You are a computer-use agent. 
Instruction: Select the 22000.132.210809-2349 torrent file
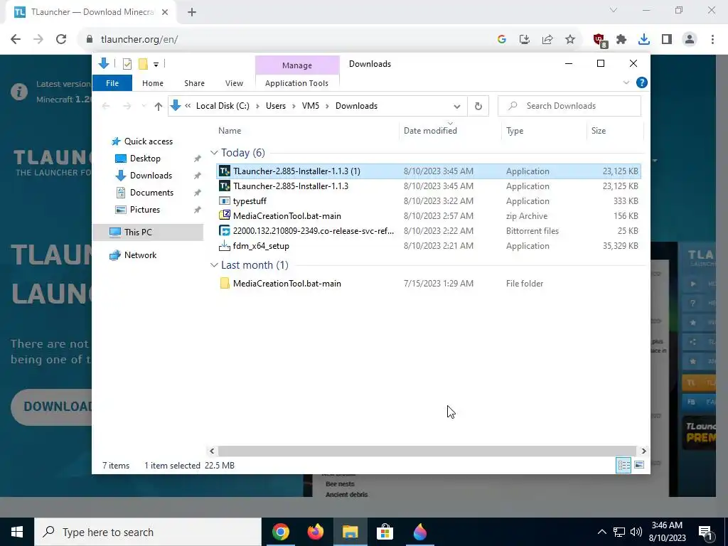(429, 231)
